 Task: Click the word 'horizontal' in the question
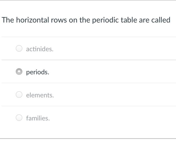pyautogui.click(x=33, y=20)
